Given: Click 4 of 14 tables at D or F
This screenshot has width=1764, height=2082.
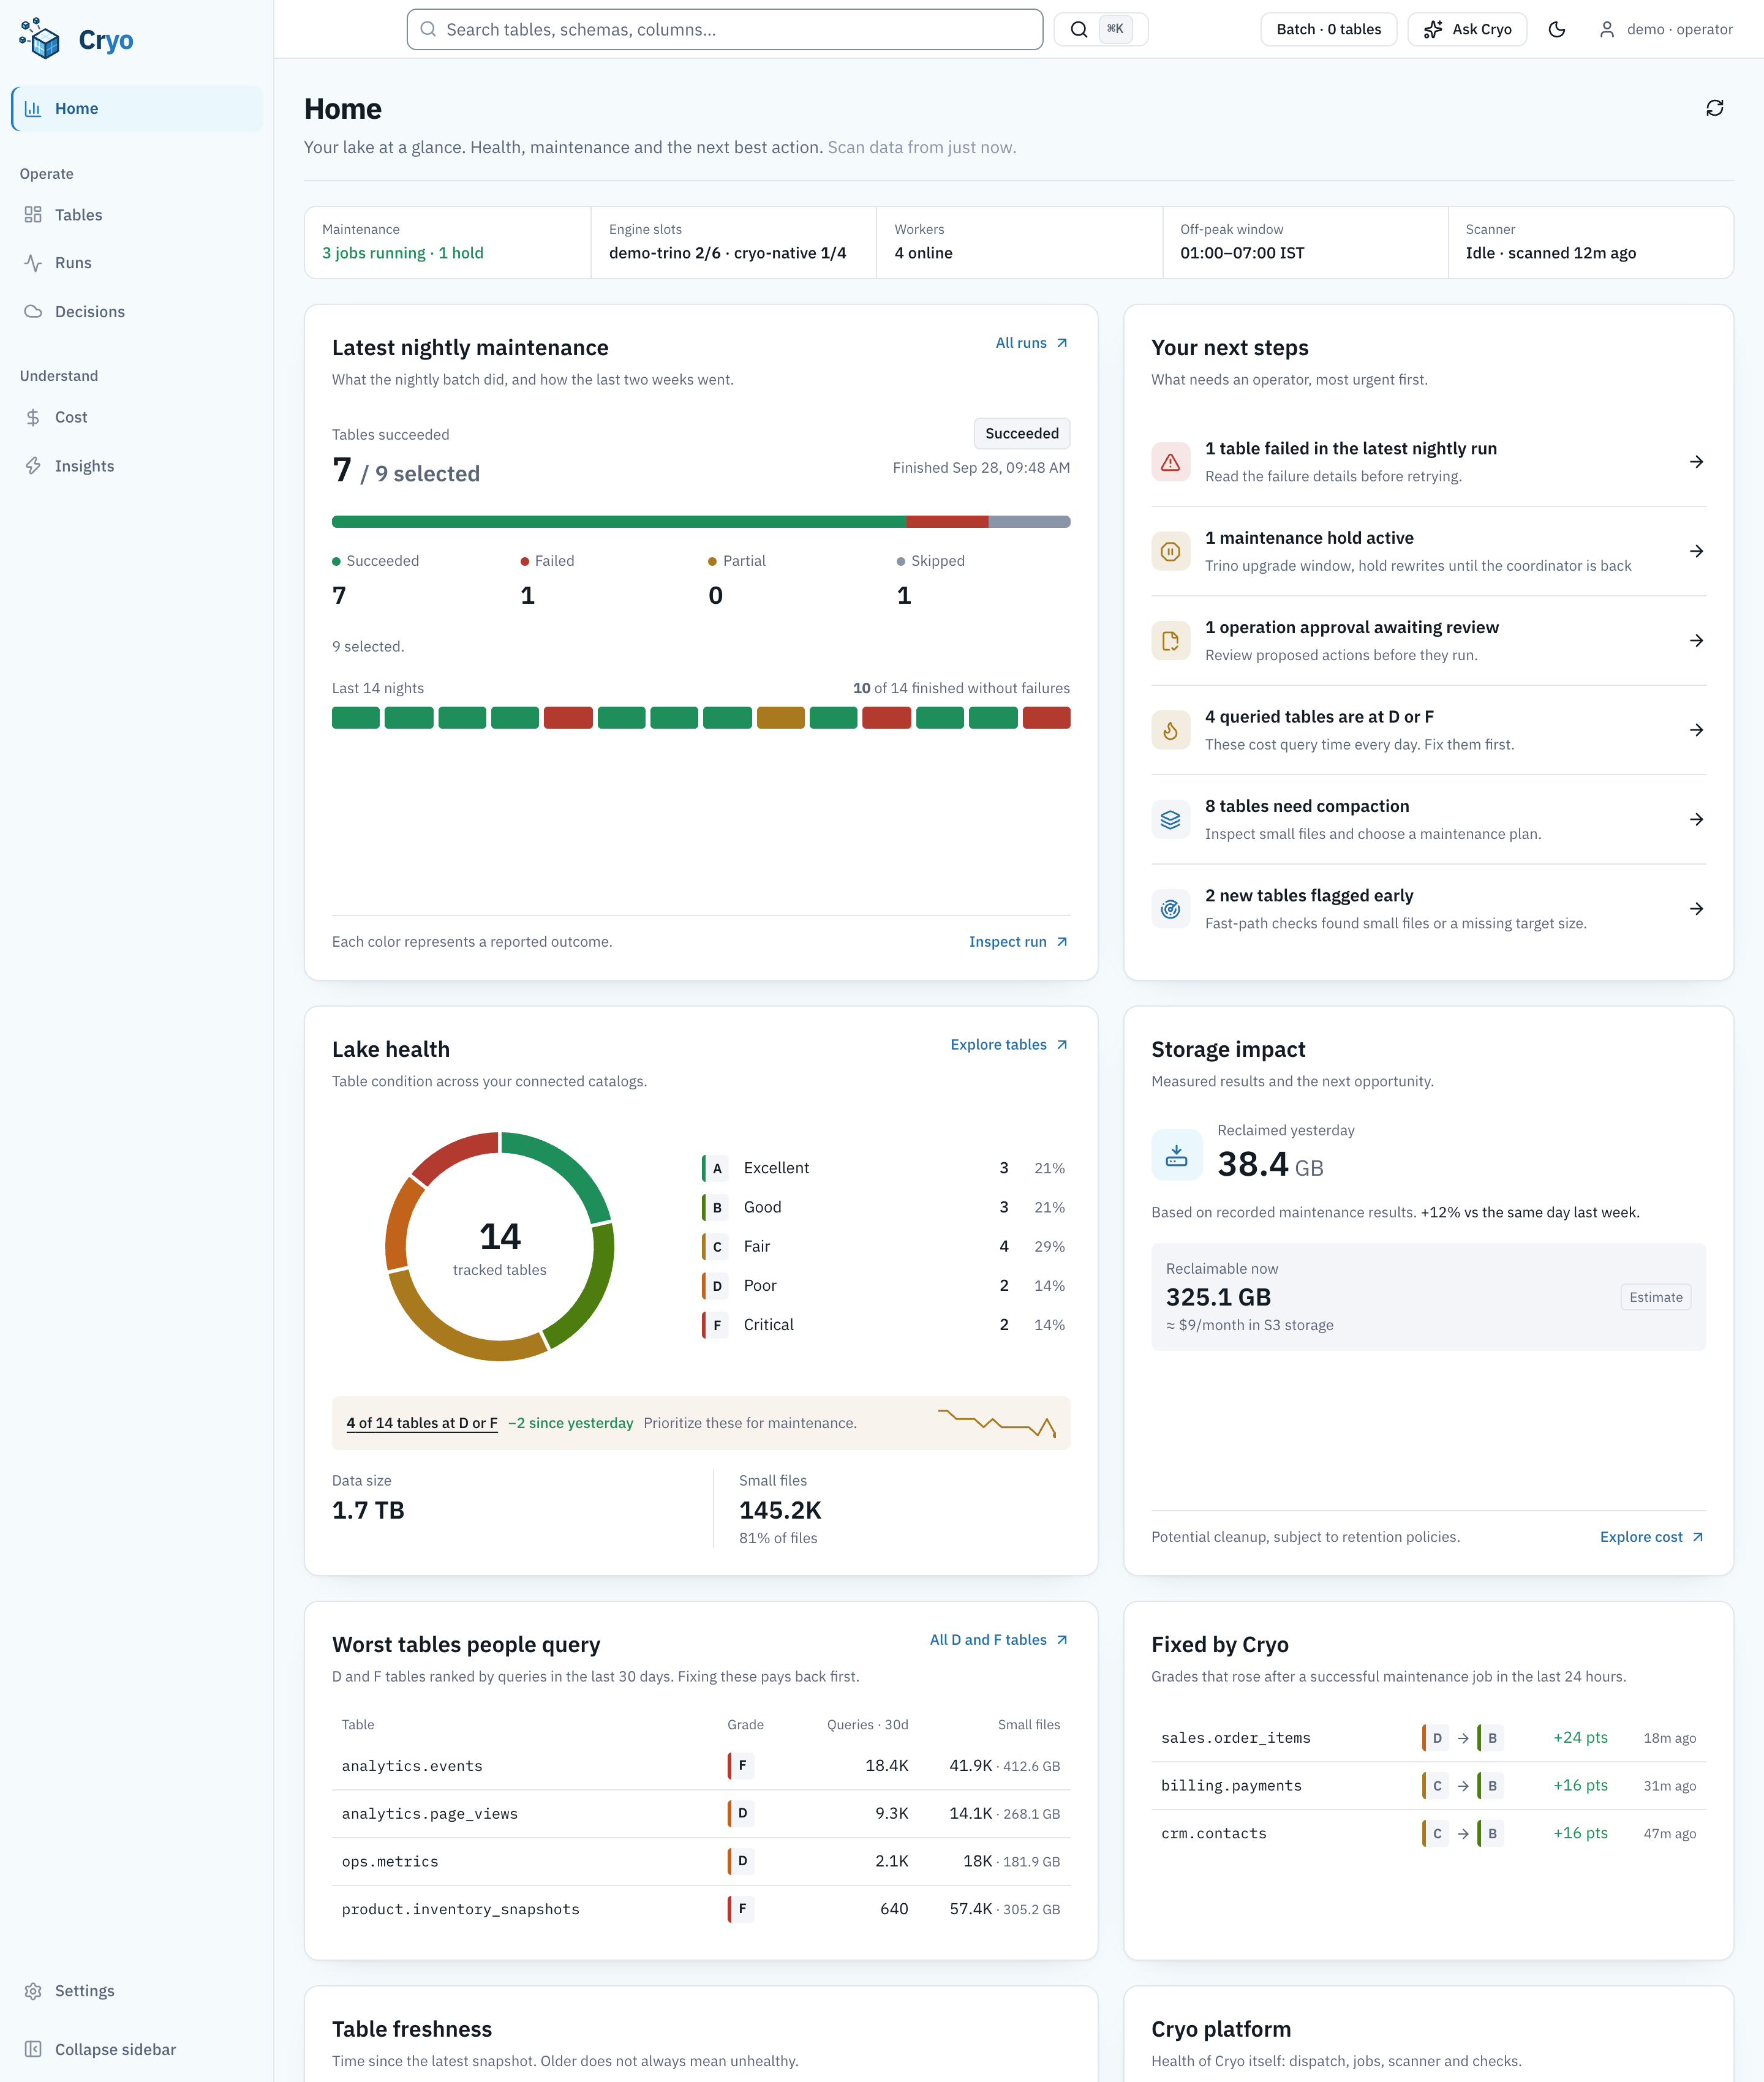Looking at the screenshot, I should [422, 1423].
